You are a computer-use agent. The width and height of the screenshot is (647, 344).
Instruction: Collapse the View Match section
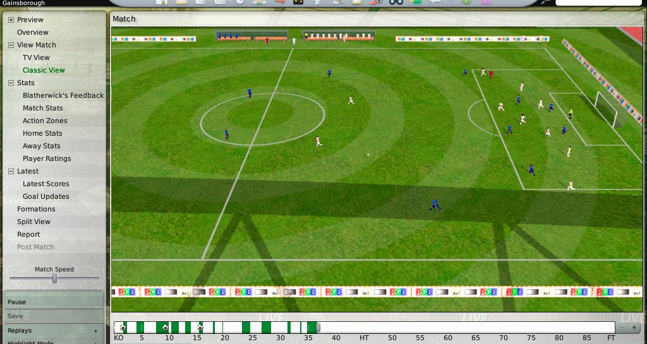coord(11,45)
